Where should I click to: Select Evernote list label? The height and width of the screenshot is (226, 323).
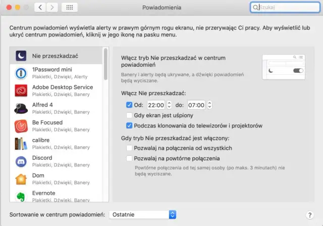point(44,193)
